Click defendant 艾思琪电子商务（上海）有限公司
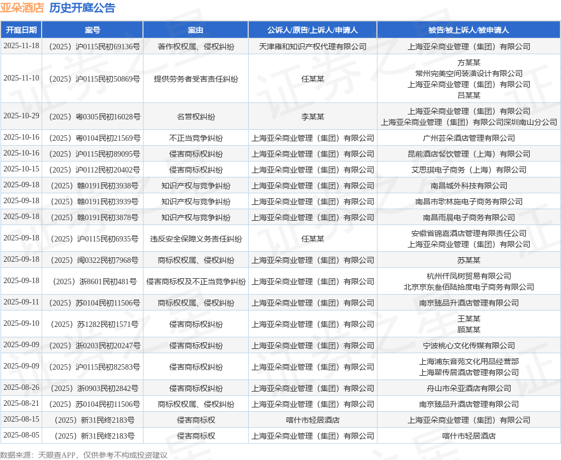The width and height of the screenshot is (561, 460). [x=469, y=170]
